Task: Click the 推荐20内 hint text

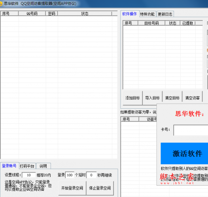Action: coord(43,175)
